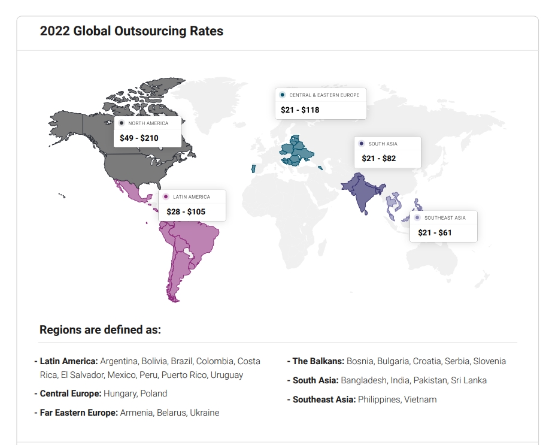Click the Far Eastern Europe definition entry
This screenshot has width=549, height=445.
coord(129,413)
